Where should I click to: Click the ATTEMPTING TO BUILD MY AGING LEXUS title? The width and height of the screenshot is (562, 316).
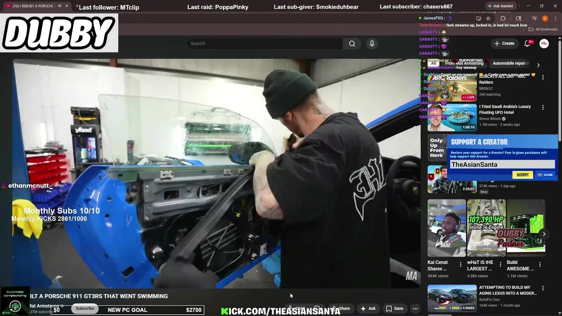coord(508,291)
